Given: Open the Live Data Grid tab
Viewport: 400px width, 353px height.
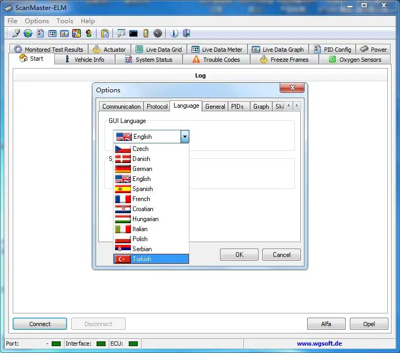Looking at the screenshot, I should point(159,49).
